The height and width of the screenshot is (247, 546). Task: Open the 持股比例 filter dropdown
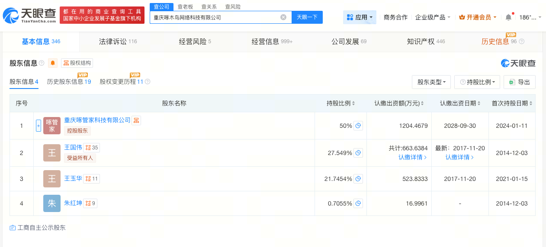pyautogui.click(x=477, y=82)
